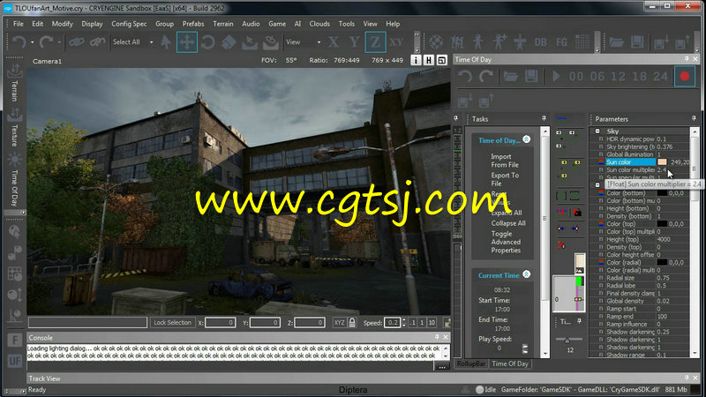The width and height of the screenshot is (706, 397).
Task: Open the Undo history dropdown arrow
Action: (33, 42)
